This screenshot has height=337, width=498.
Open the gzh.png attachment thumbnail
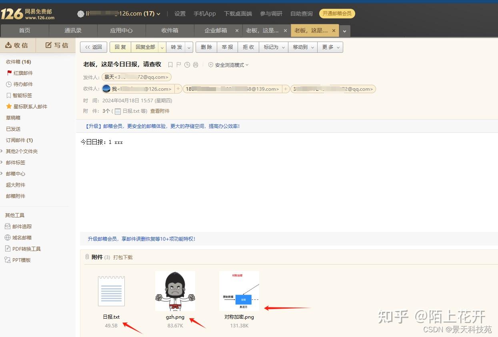coord(175,291)
